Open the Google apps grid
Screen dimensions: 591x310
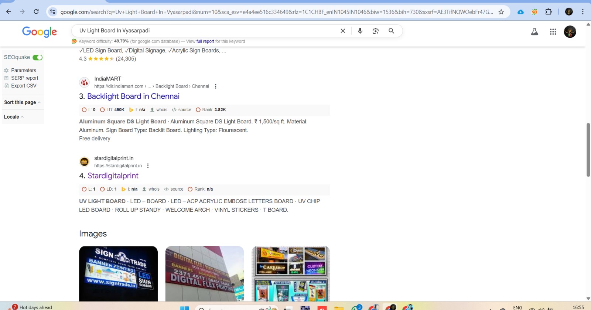coord(553,32)
